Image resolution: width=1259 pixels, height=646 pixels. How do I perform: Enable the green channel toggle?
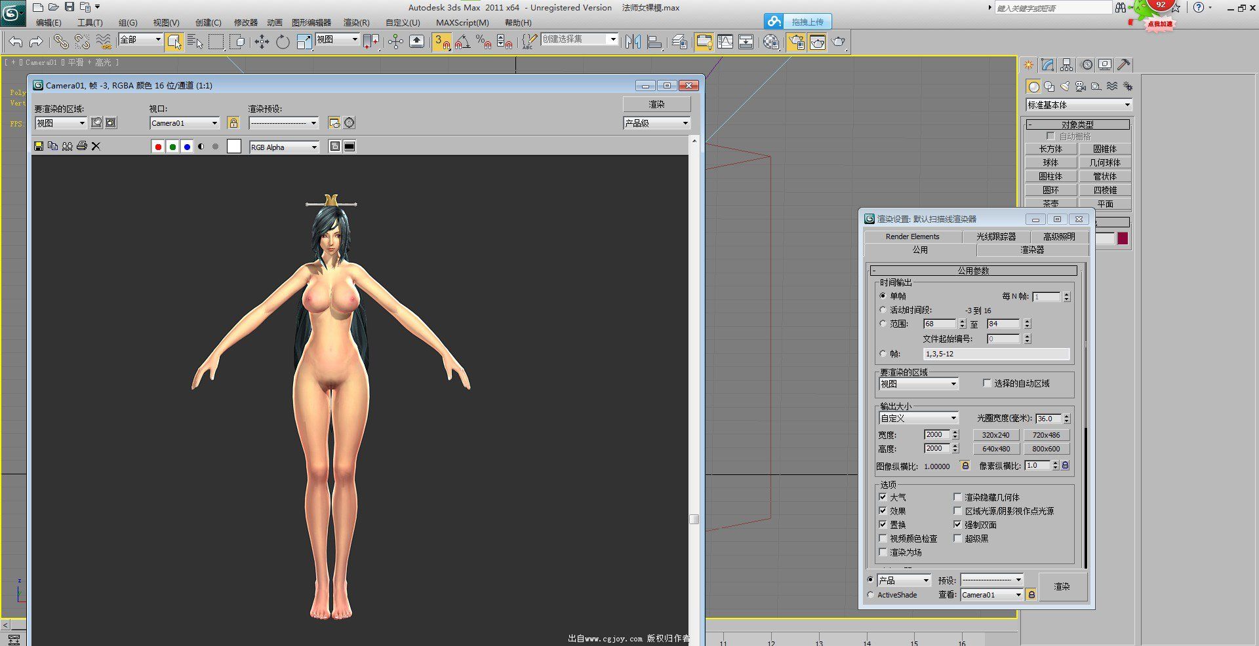click(172, 147)
